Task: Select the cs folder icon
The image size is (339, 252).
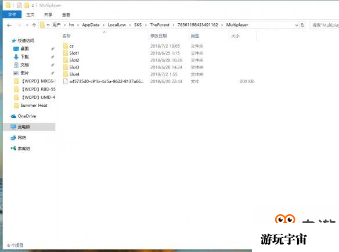Action: click(x=66, y=46)
